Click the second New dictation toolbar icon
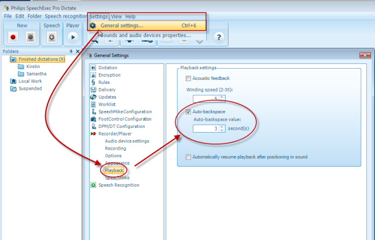Image resolution: width=375 pixels, height=240 pixels. tap(30, 38)
